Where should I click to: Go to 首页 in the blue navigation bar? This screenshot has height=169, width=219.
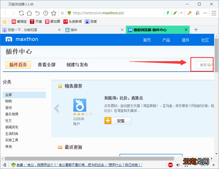(147, 40)
